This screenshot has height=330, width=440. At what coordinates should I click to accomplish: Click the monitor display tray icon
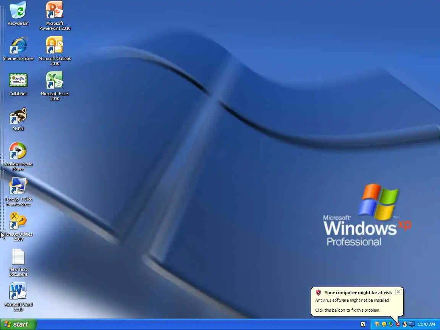[412, 324]
